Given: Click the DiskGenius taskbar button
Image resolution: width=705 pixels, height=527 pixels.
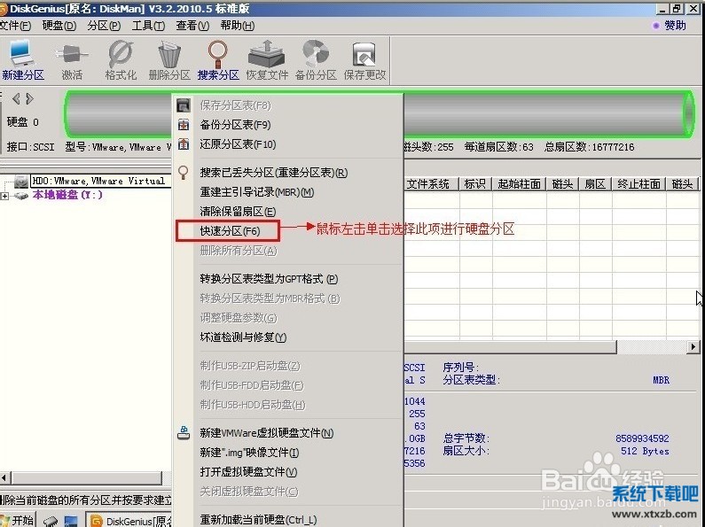Looking at the screenshot, I should 130,520.
